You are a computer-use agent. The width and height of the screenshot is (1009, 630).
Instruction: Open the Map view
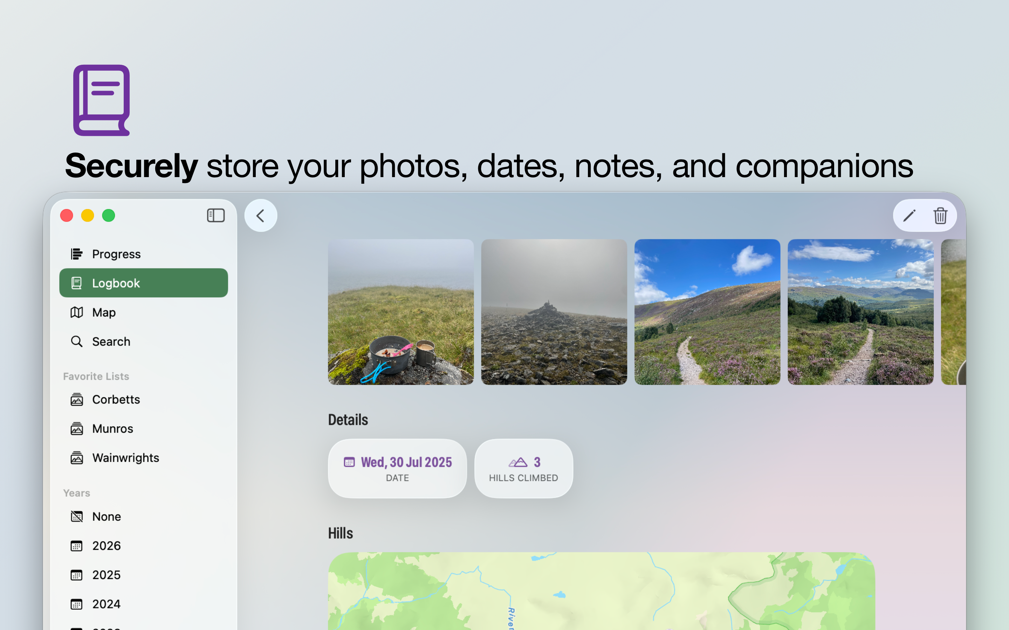143,312
